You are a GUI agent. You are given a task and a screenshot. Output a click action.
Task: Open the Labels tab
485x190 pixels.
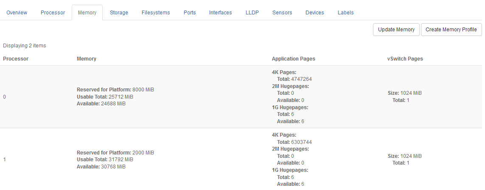point(345,13)
